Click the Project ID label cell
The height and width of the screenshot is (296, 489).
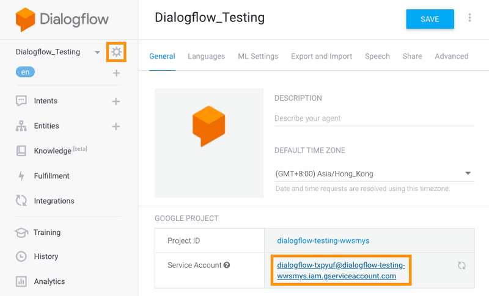pos(210,240)
